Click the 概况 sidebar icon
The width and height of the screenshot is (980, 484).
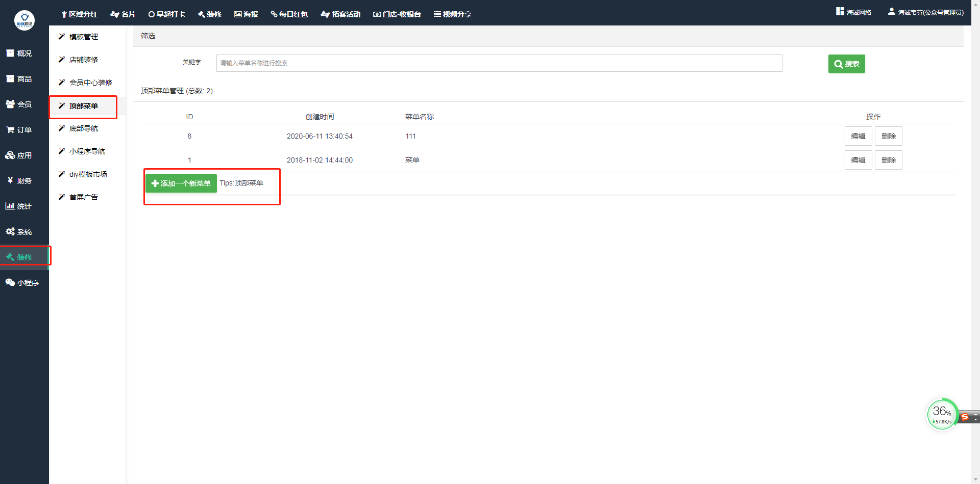point(10,53)
